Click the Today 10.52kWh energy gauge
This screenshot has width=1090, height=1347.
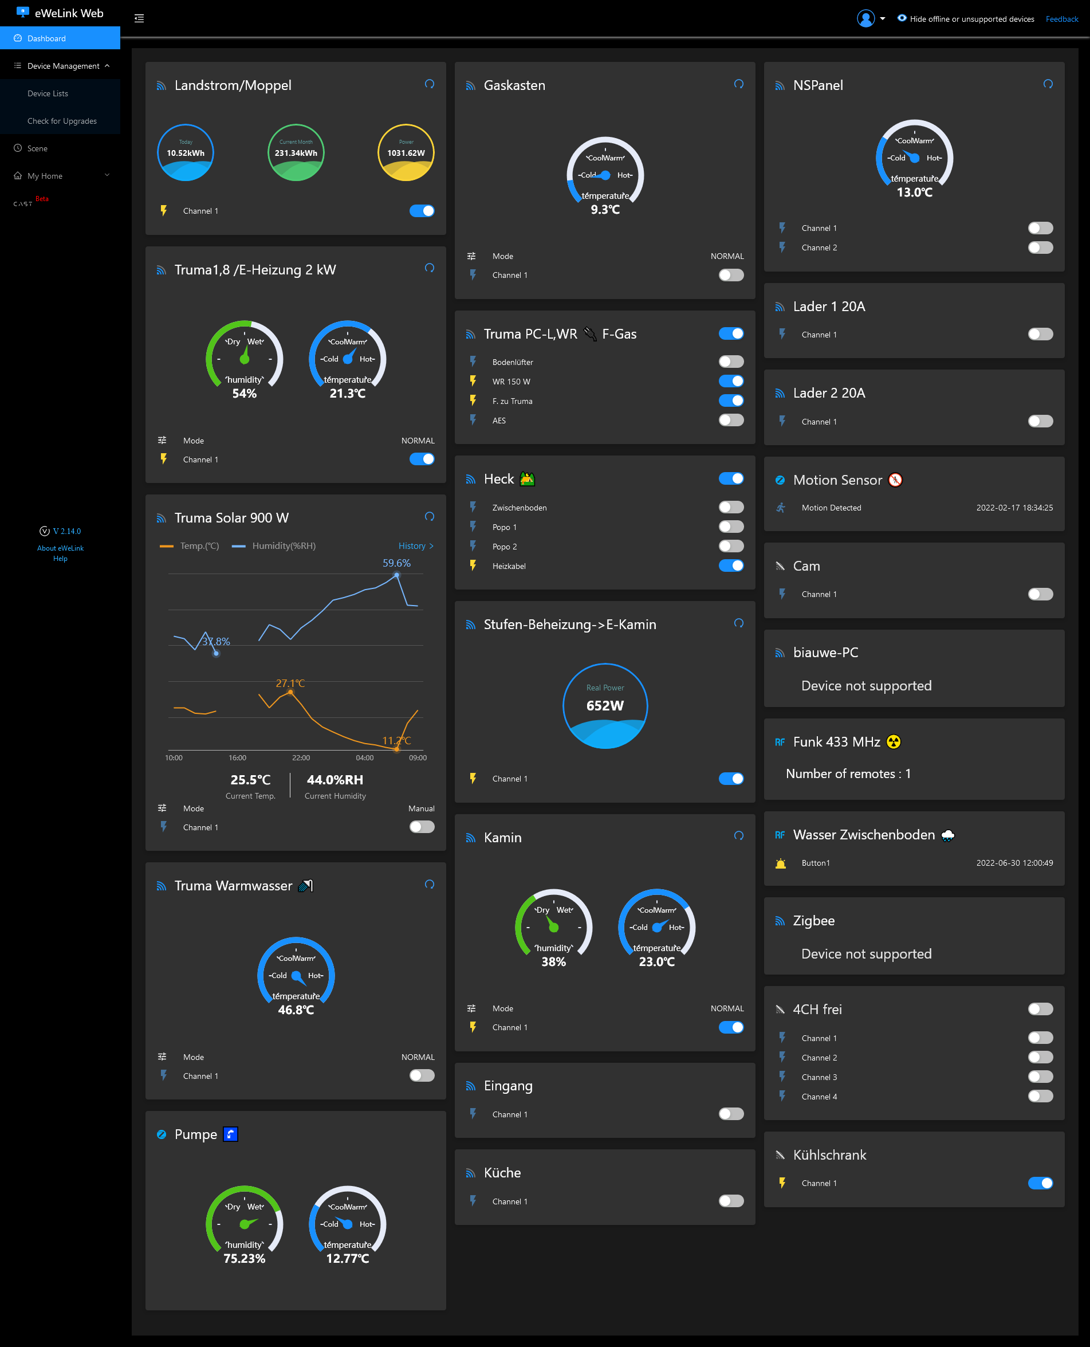point(185,152)
